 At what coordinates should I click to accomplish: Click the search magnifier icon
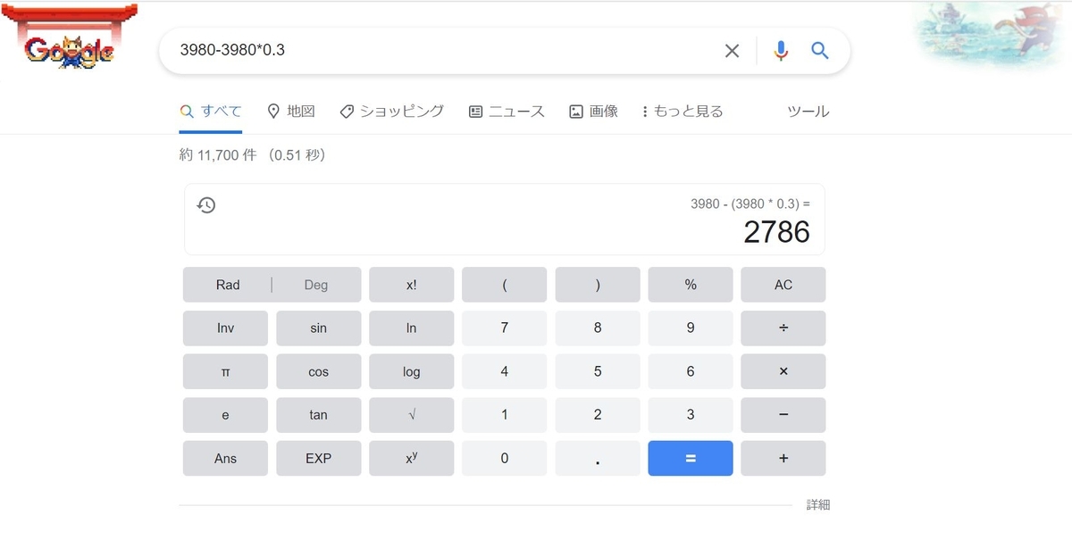[820, 51]
